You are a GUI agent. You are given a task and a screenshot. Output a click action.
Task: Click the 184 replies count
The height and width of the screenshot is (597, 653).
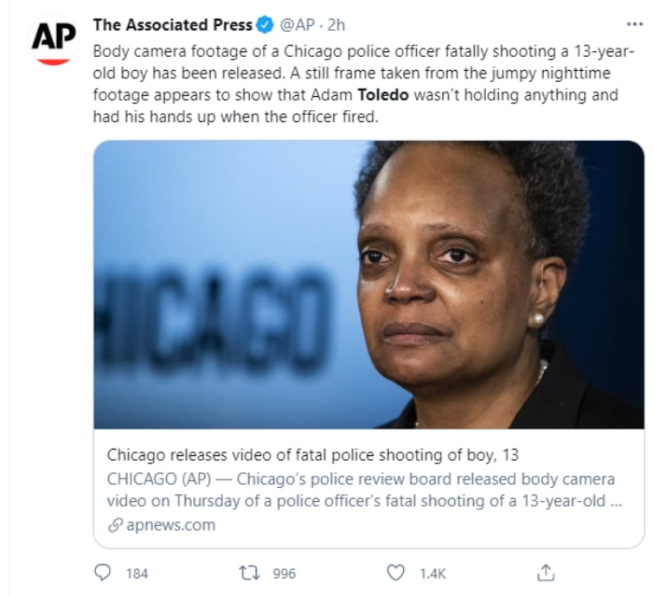pos(137,574)
